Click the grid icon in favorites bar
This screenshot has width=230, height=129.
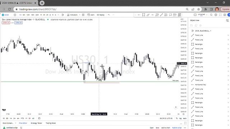179,15
